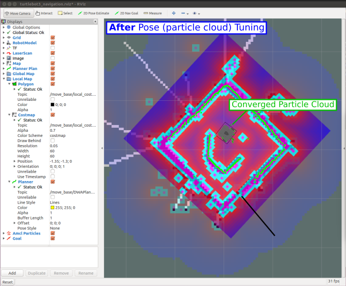346x286 pixels.
Task: Disable the Grid display checkbox
Action: (x=53, y=38)
